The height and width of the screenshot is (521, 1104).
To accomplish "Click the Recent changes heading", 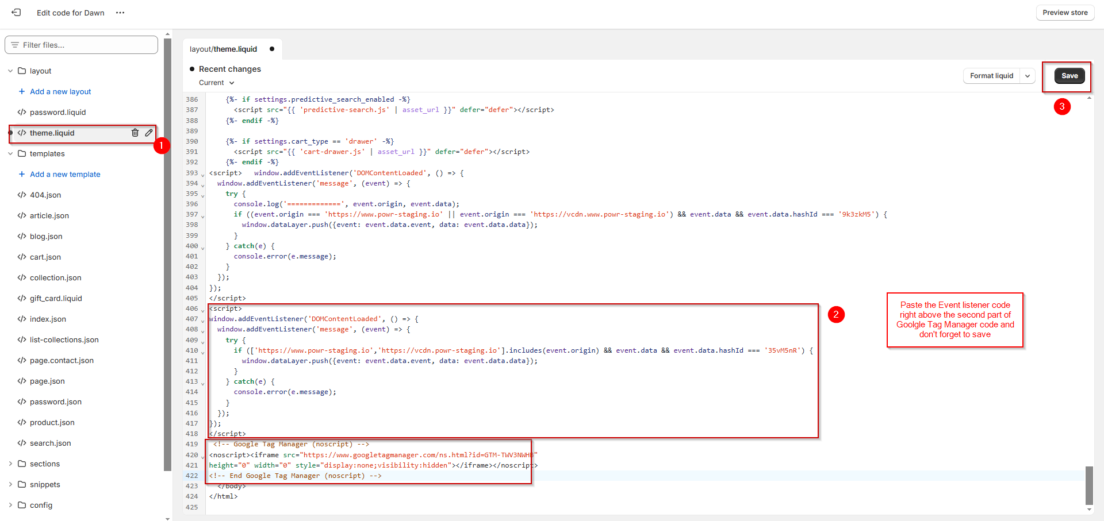I will 229,69.
